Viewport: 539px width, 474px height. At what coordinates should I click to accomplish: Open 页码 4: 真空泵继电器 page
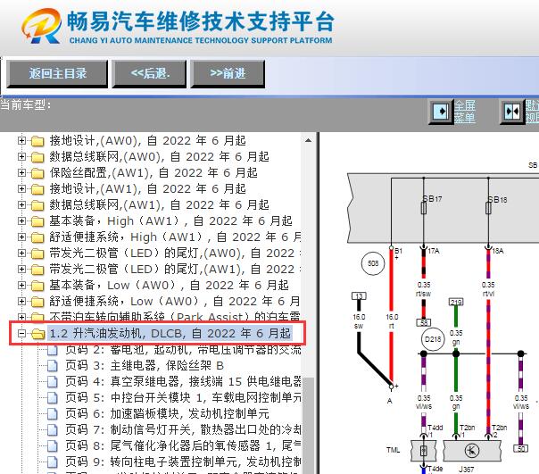(x=183, y=381)
